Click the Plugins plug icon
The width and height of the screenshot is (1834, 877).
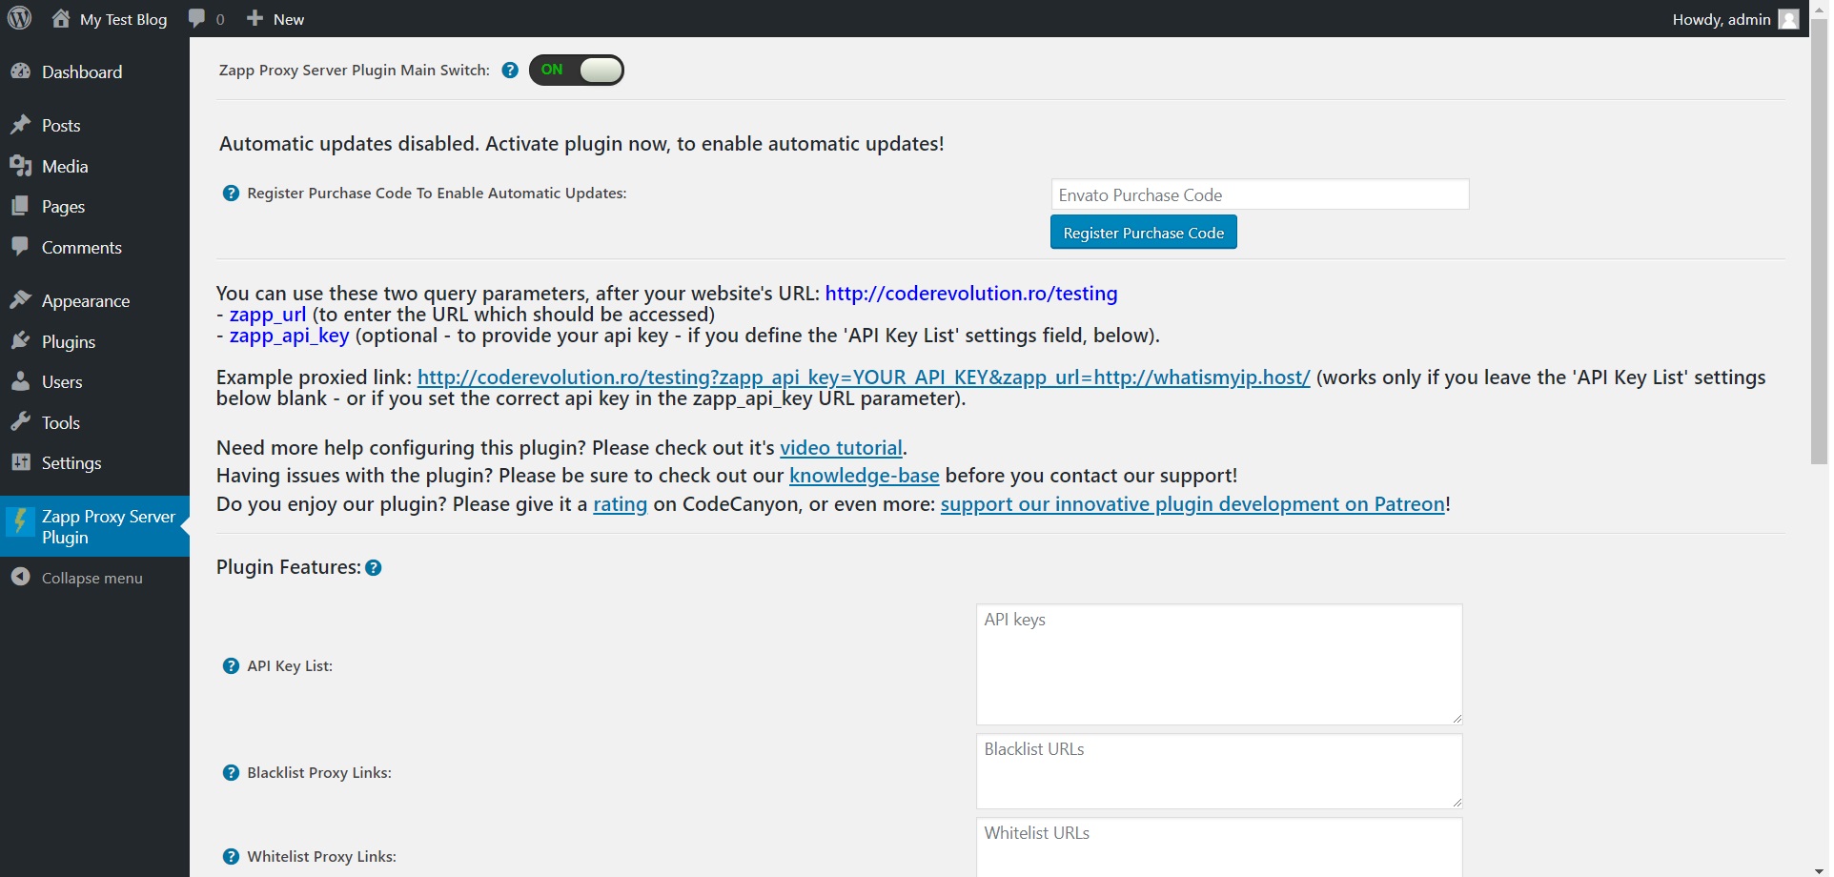tap(20, 341)
